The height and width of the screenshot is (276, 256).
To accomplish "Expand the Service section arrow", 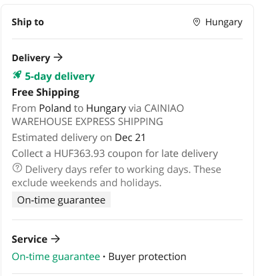I will click(55, 239).
